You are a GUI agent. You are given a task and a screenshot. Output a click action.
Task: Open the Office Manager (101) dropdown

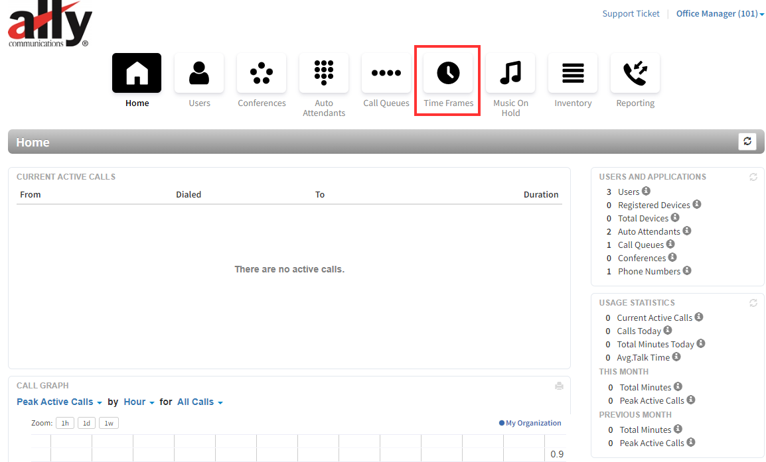[720, 14]
